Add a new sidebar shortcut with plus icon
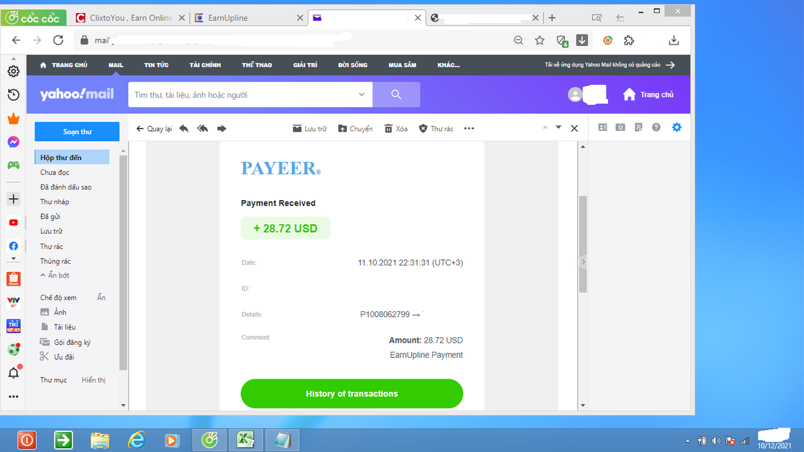804x452 pixels. (13, 199)
